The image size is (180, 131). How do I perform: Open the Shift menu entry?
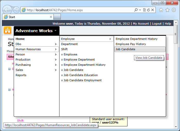[x=87, y=49]
